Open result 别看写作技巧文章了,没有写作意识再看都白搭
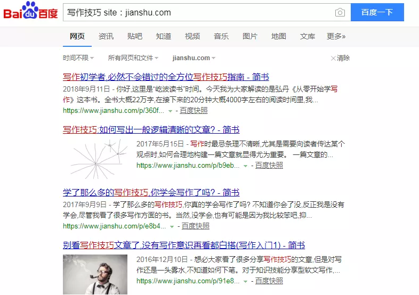Screen dimensions: 419x295 tap(184, 245)
